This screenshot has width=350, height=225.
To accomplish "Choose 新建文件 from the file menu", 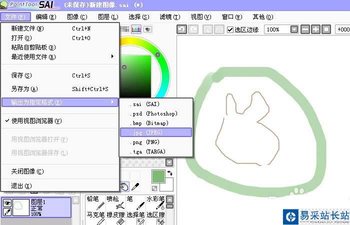I will pos(60,28).
